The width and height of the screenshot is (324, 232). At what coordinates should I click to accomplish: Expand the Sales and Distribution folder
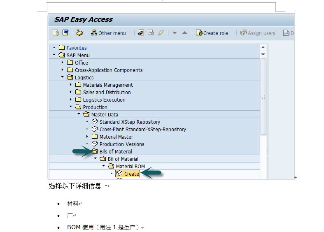pos(71,92)
